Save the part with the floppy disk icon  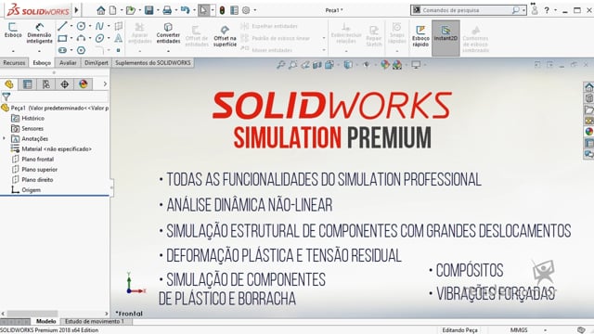click(148, 10)
